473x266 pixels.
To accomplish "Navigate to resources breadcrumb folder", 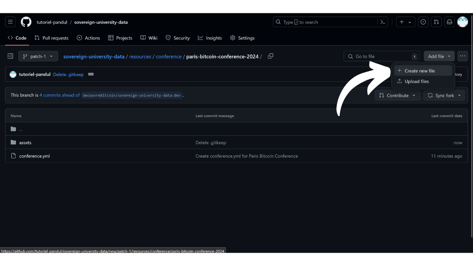I will [x=140, y=57].
